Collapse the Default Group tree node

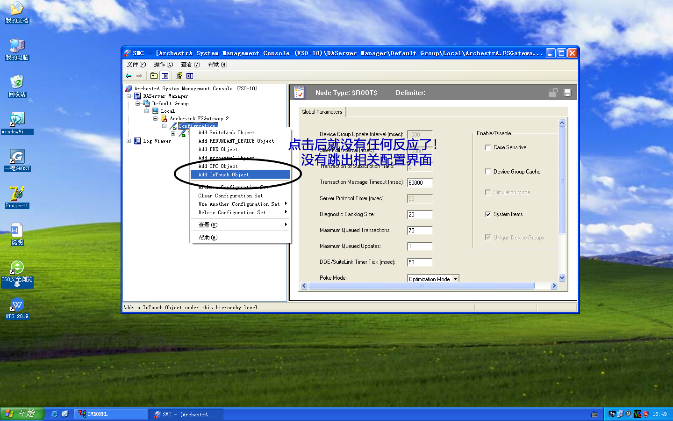coord(138,103)
